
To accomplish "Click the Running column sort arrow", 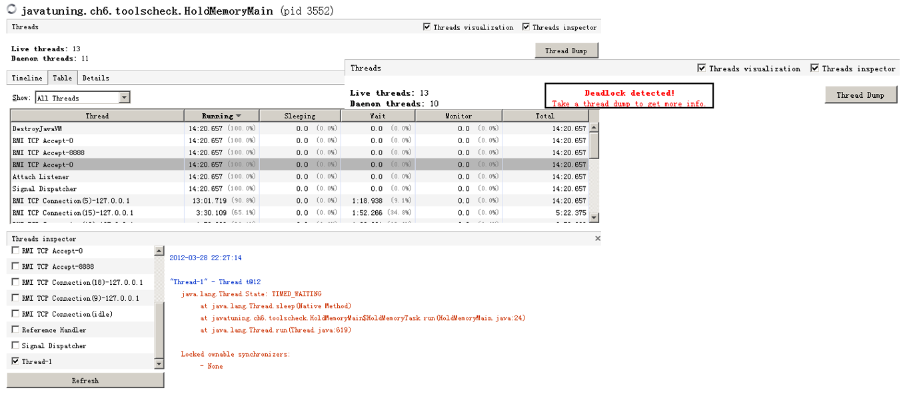I will [239, 116].
